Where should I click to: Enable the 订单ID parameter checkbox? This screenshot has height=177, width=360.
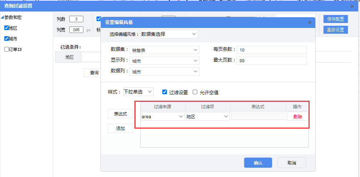(x=6, y=49)
